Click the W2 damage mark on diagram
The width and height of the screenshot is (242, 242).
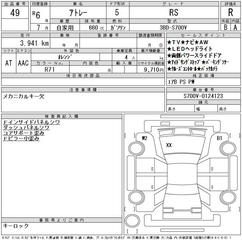[145, 138]
